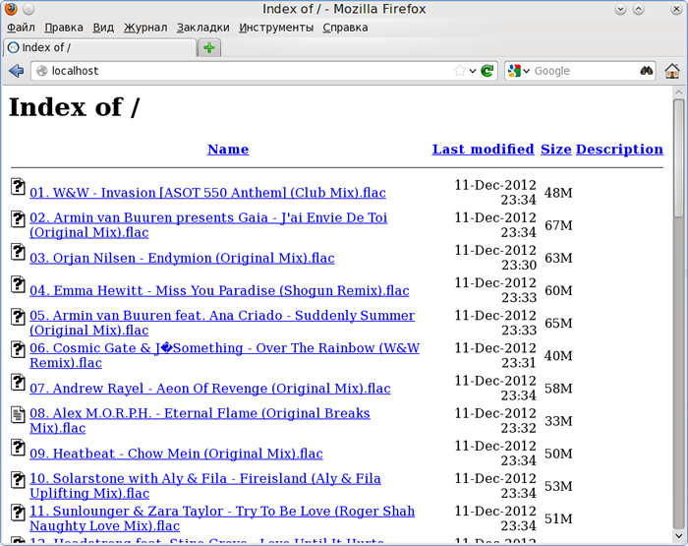This screenshot has width=688, height=546.
Task: Click the file icon beside 07. Andrew Rayel
Action: pos(18,382)
